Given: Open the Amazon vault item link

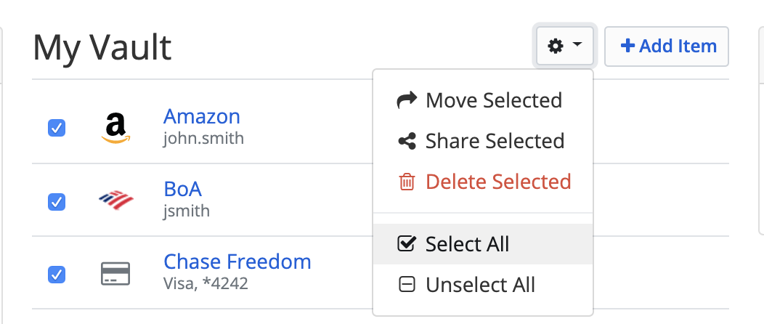Looking at the screenshot, I should pos(202,116).
